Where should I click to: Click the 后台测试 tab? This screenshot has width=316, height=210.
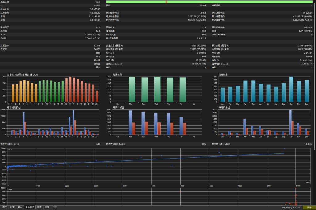pyautogui.click(x=30, y=207)
